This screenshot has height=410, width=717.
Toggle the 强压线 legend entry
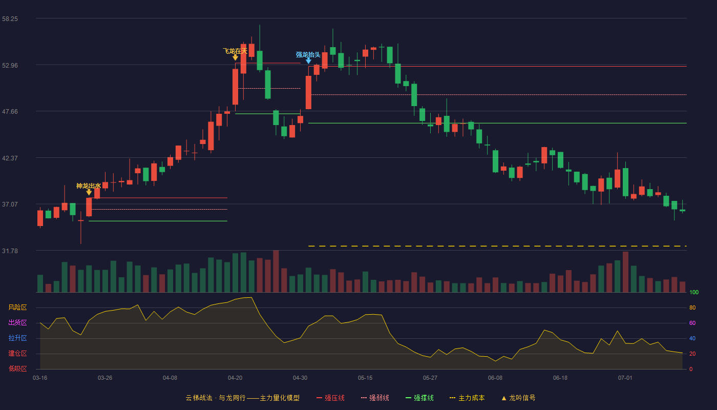pos(330,398)
